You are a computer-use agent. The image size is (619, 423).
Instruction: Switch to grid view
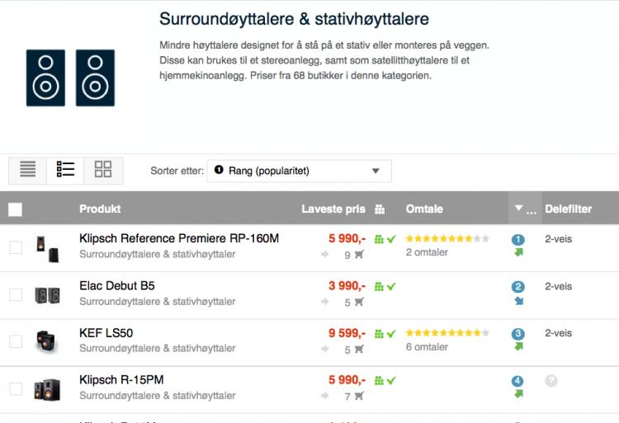coord(103,170)
